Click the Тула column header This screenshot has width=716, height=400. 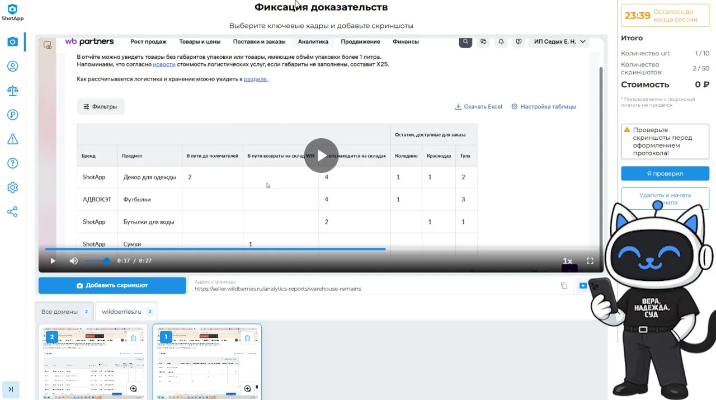[466, 156]
